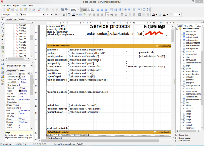Select the Chart object tool
Screen dimensions: 204x146
pos(2,68)
